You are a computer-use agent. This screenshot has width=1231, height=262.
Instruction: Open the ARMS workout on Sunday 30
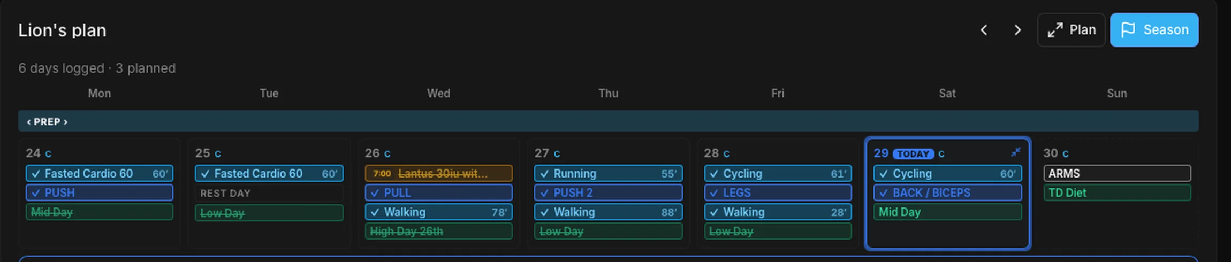click(x=1117, y=173)
